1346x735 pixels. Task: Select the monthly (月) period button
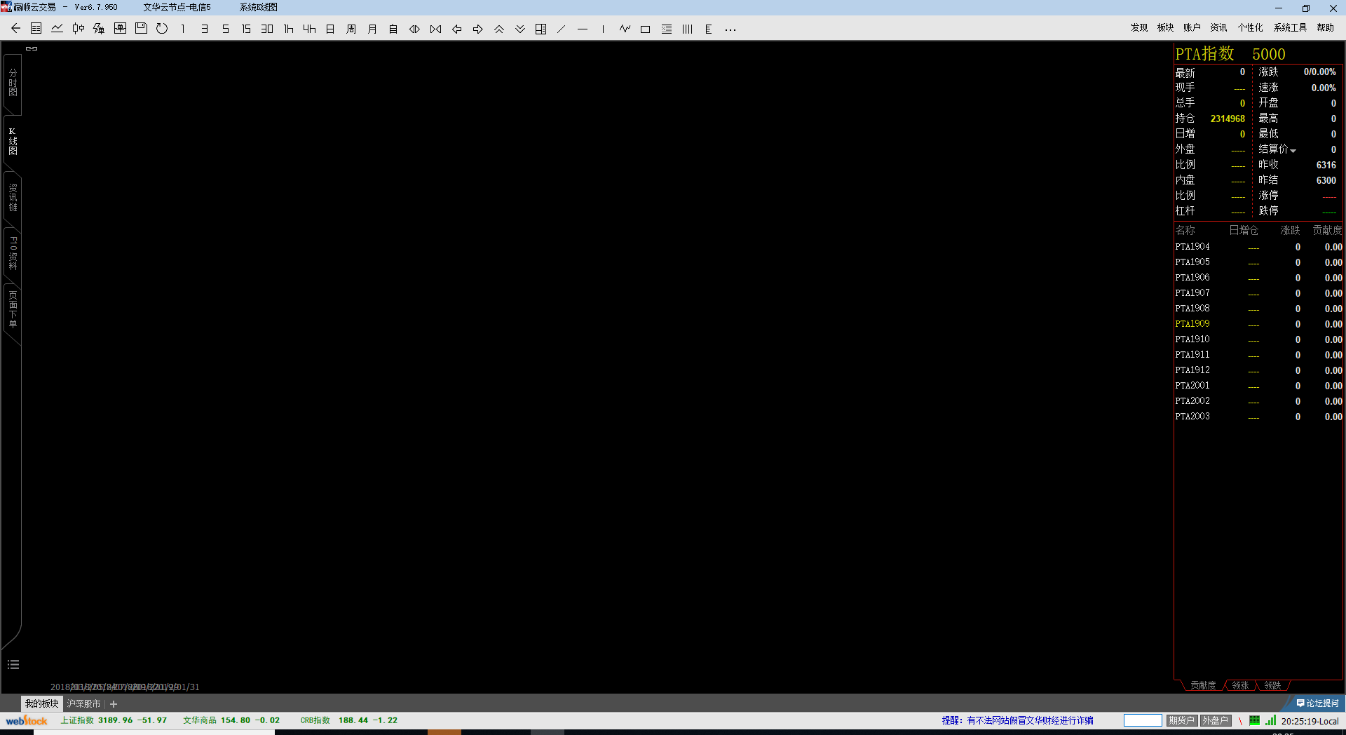[x=372, y=29]
